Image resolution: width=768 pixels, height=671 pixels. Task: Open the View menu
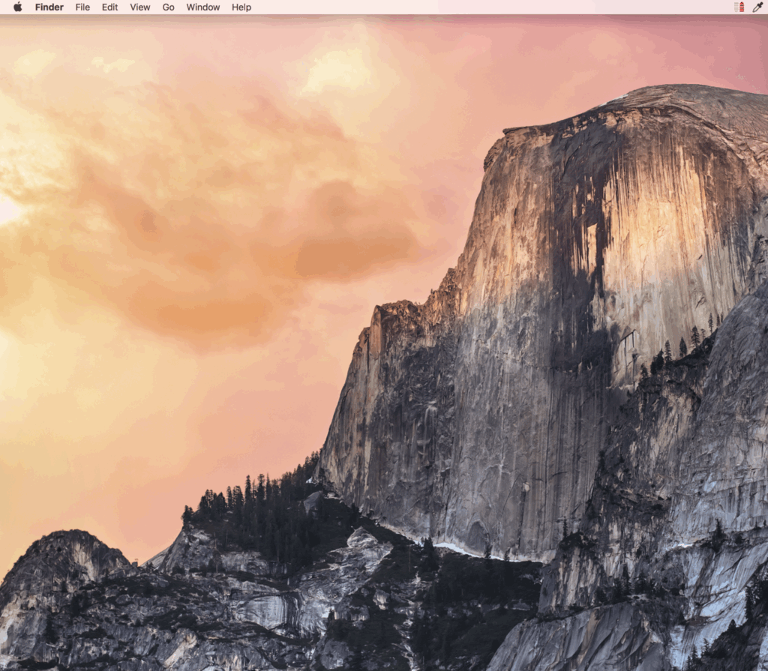click(140, 7)
